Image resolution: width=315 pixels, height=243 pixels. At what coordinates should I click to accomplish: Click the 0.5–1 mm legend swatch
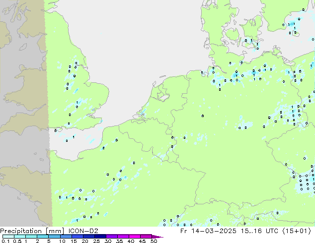pos(20,237)
